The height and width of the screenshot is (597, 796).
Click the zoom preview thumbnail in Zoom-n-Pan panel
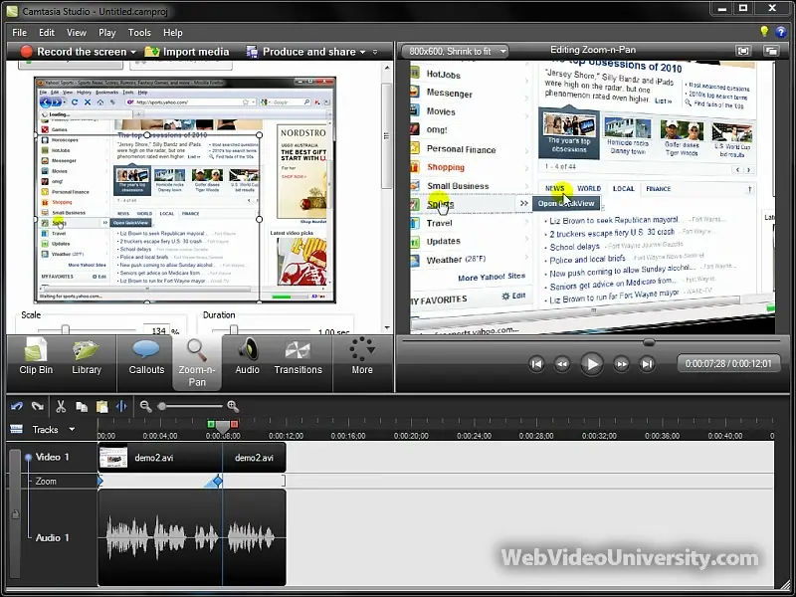click(x=185, y=190)
